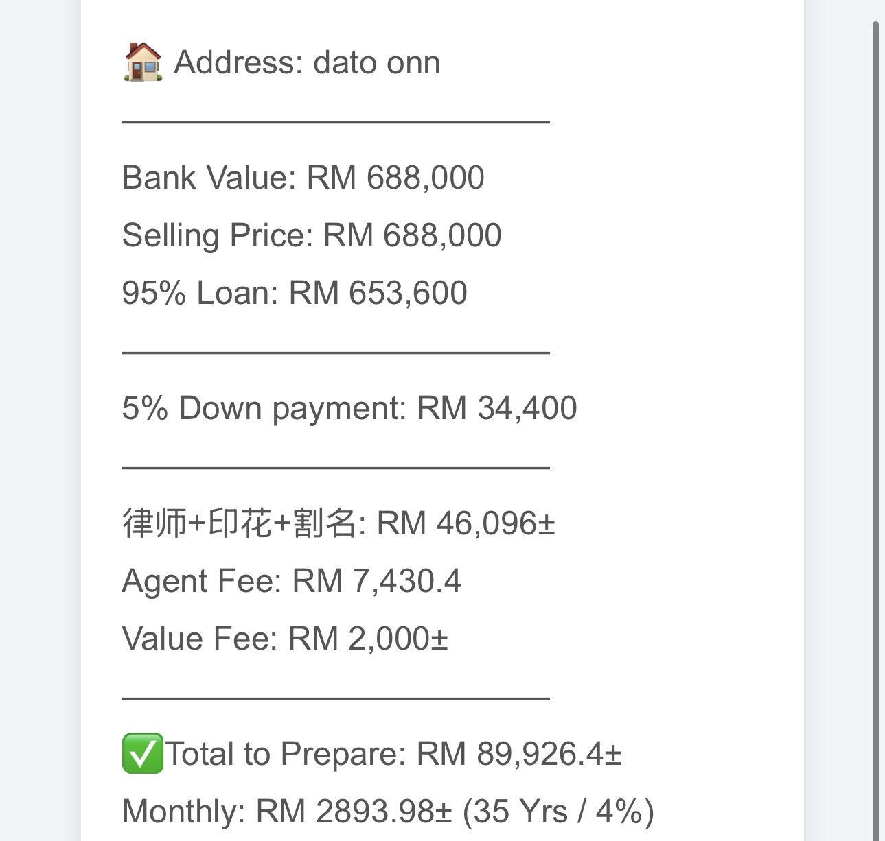Click the agent fee amount RM 7,430.4
Screen dimensions: 885x841
coord(376,581)
